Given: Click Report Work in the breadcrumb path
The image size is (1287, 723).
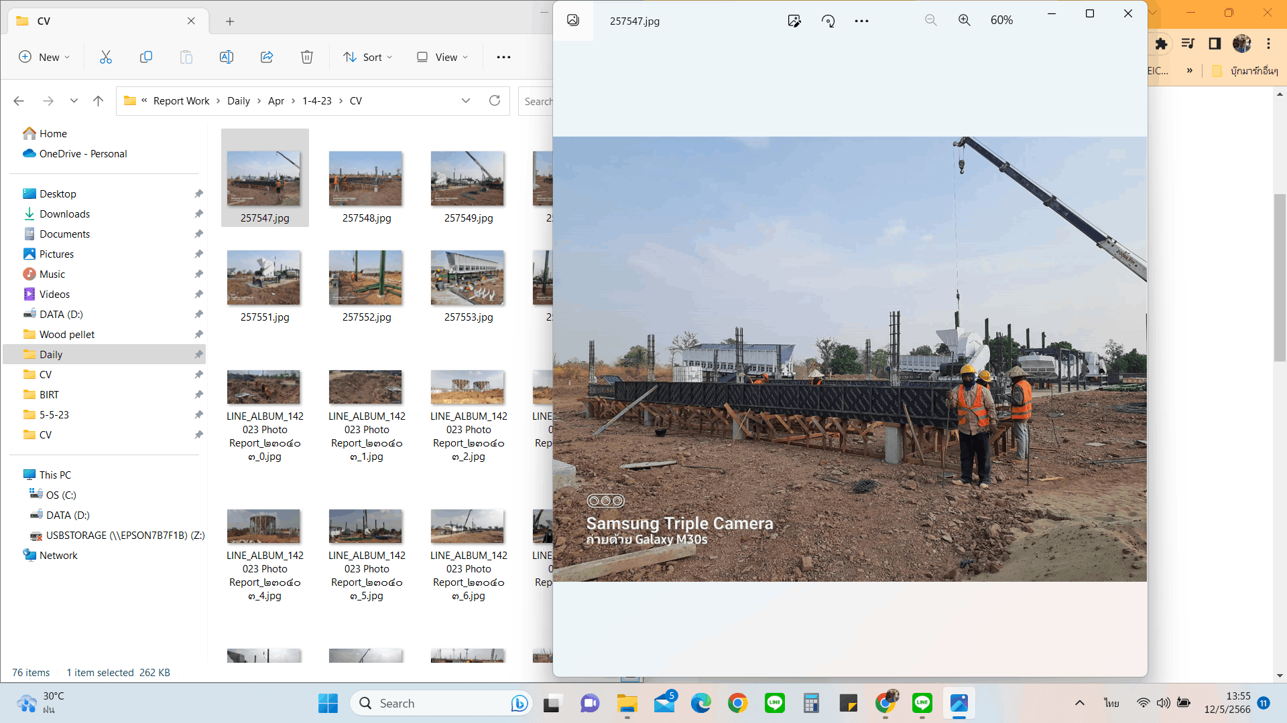Looking at the screenshot, I should pyautogui.click(x=181, y=100).
